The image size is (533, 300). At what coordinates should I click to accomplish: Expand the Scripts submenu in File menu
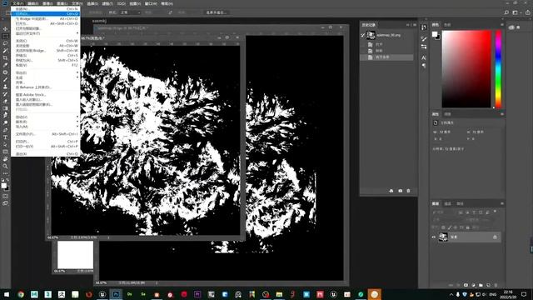pos(45,122)
